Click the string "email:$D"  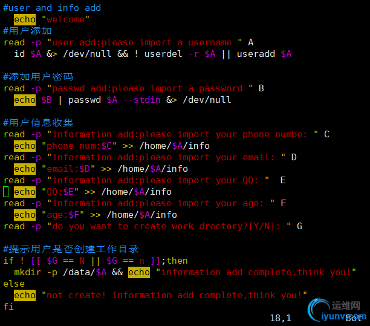tap(68, 169)
